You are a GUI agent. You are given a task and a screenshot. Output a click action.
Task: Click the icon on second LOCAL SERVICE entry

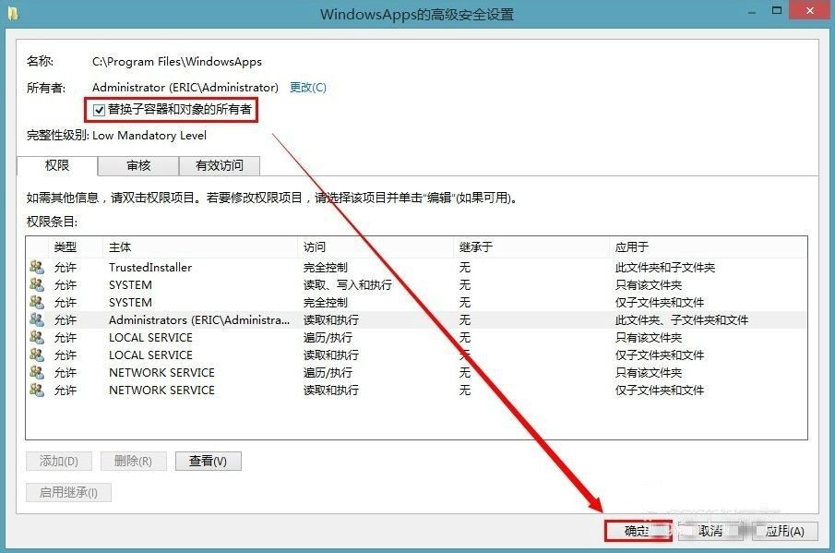click(x=35, y=355)
